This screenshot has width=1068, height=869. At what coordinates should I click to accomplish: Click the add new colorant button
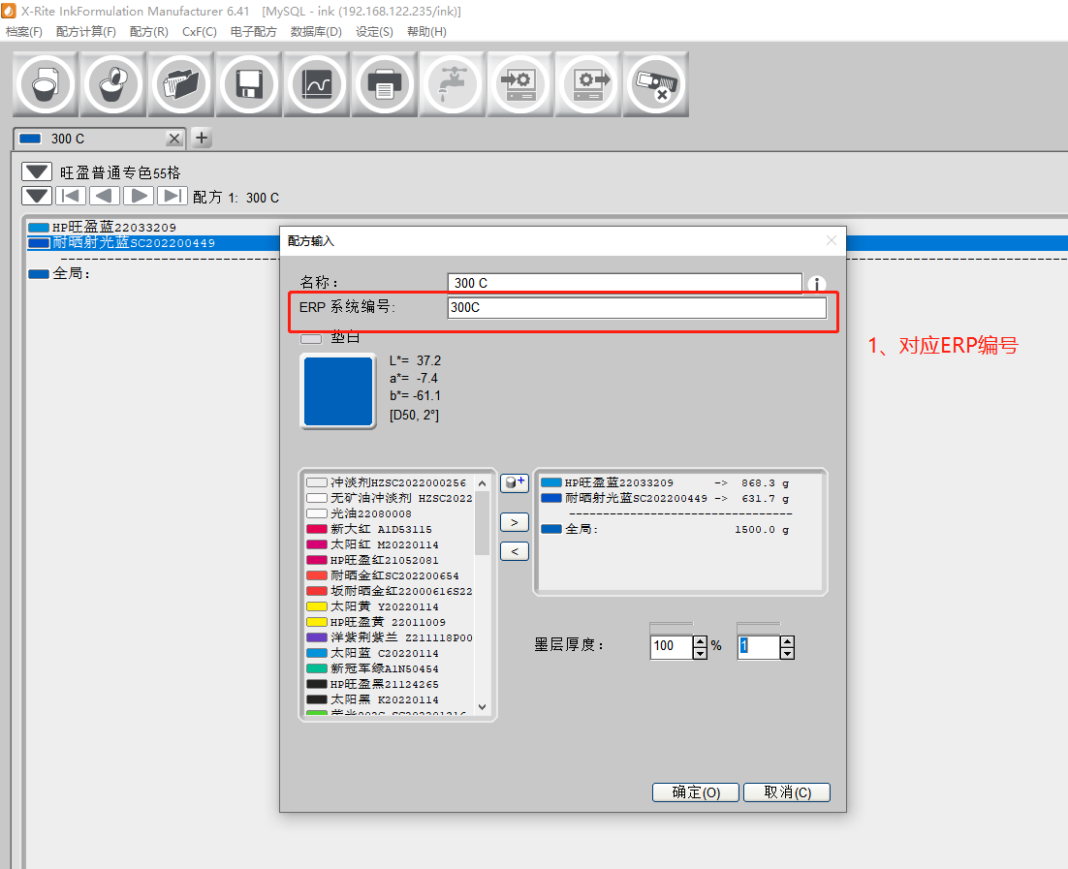tap(515, 482)
